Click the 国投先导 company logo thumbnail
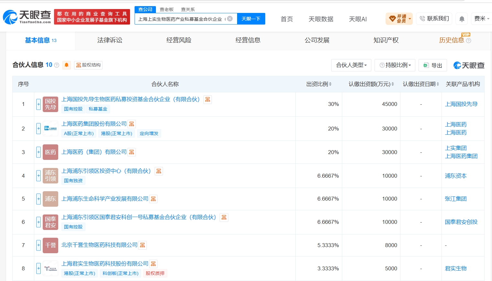 coord(50,104)
